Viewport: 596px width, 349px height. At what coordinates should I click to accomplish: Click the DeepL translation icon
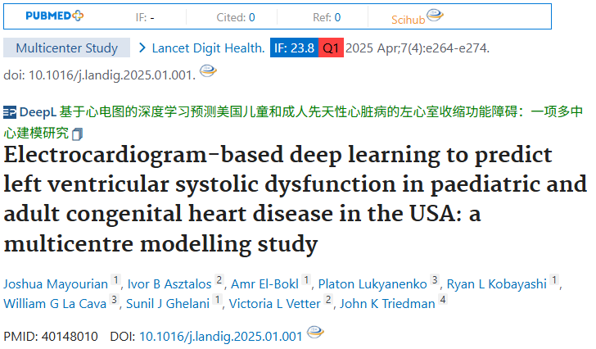coord(10,111)
